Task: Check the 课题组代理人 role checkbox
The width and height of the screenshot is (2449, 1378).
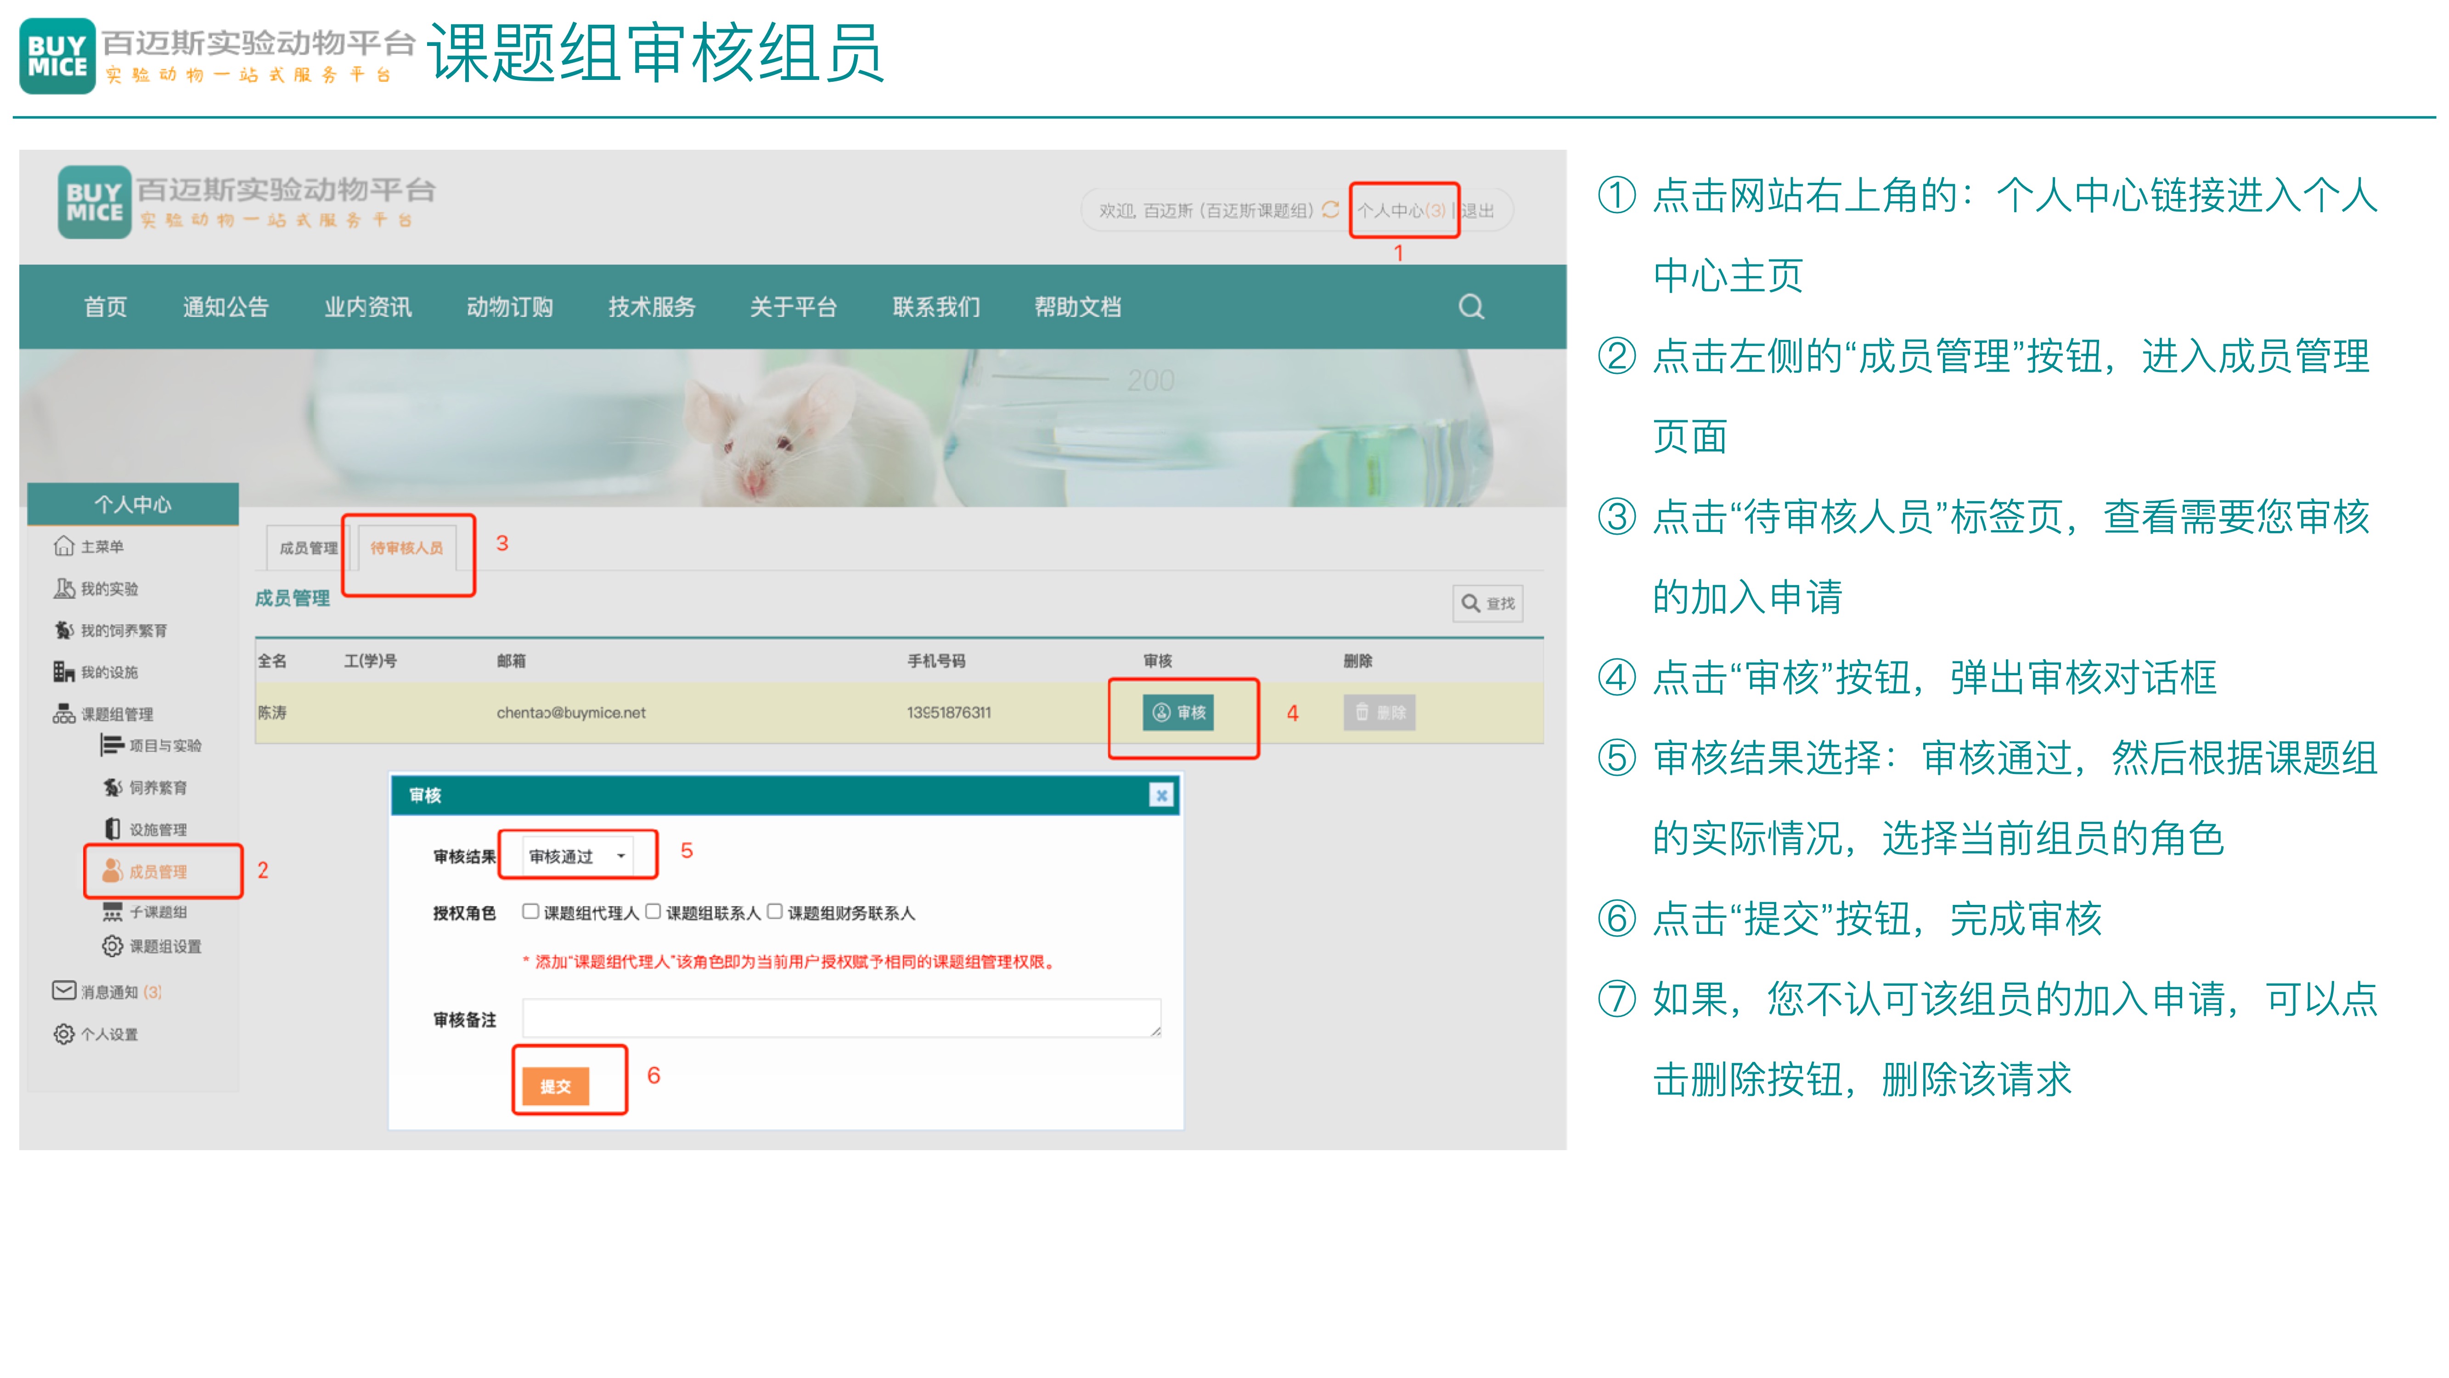Action: (x=530, y=911)
